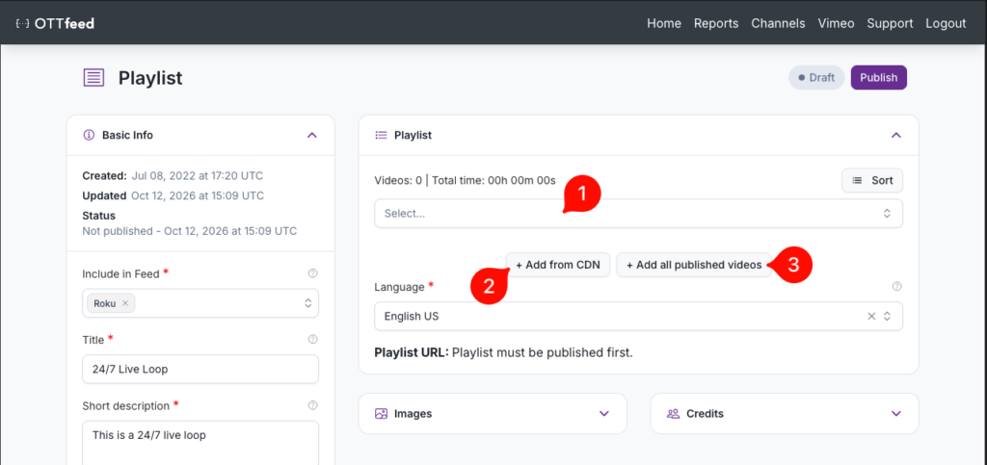Image resolution: width=987 pixels, height=465 pixels.
Task: Click the Images panel picture icon
Action: click(x=381, y=413)
